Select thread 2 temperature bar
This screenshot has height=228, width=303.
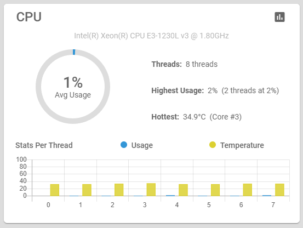coord(119,190)
